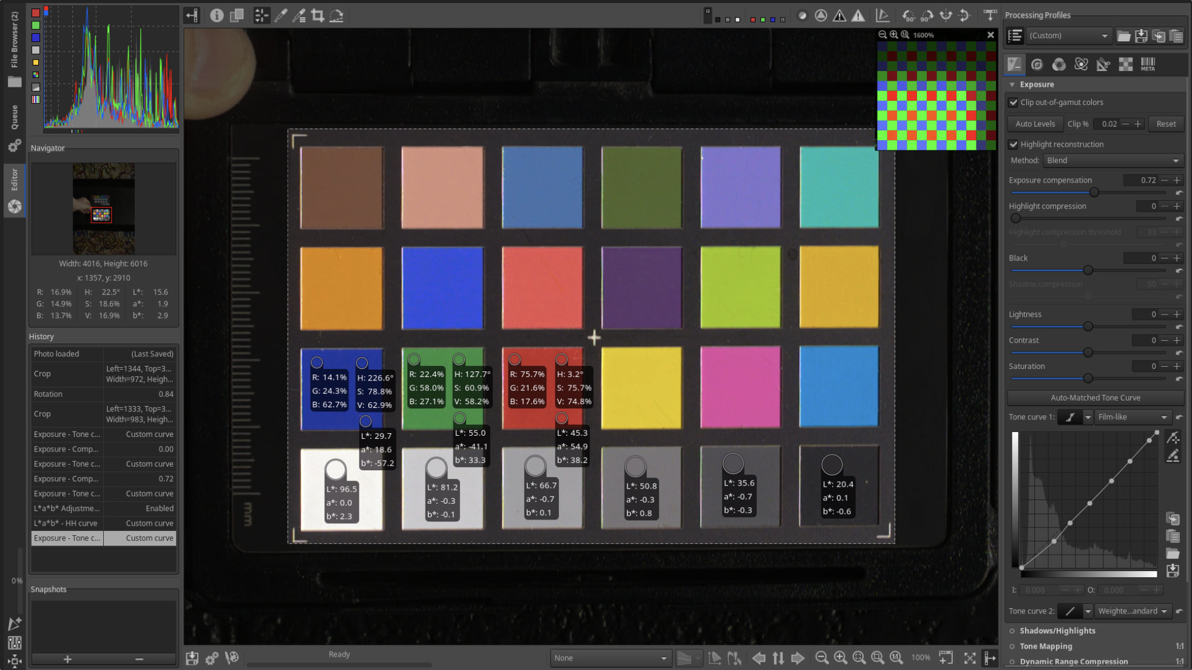Toggle Clip out-of-gamut colors checkbox
The image size is (1192, 670).
tap(1014, 101)
